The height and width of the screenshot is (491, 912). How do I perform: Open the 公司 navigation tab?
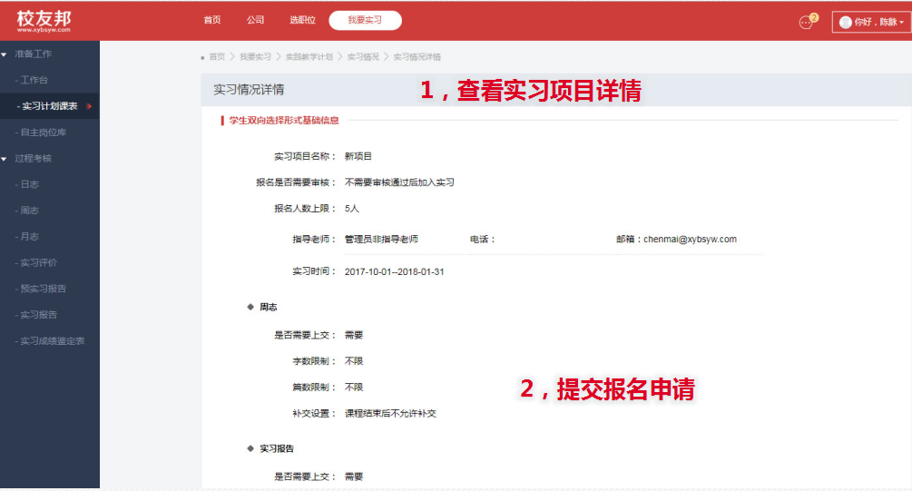[x=255, y=20]
